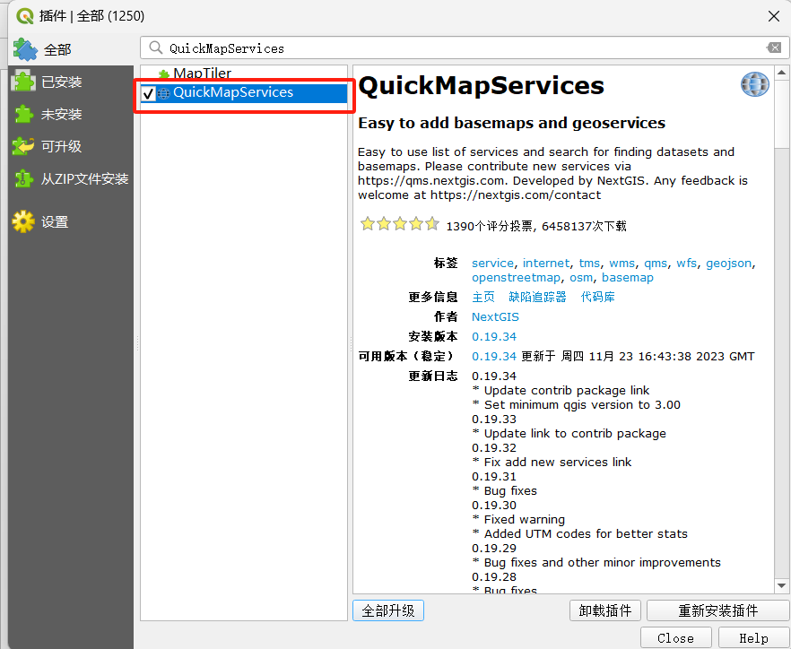Open the 缺陷追踪器 (bug tracker) link

pos(537,297)
